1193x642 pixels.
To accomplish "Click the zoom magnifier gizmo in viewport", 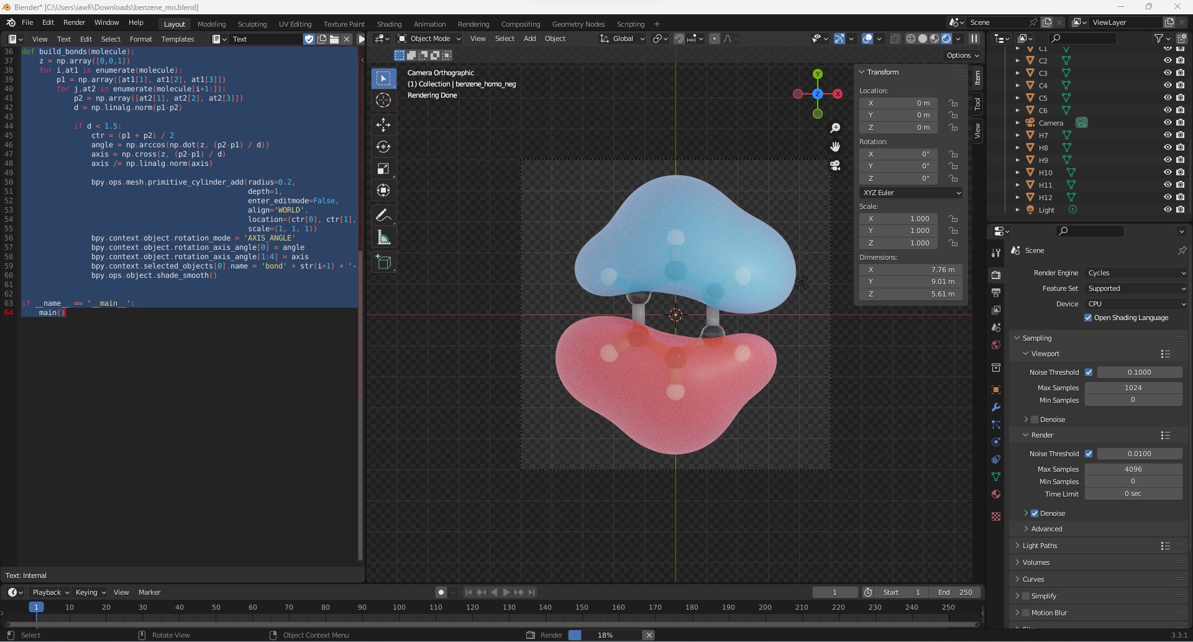I will coord(835,128).
